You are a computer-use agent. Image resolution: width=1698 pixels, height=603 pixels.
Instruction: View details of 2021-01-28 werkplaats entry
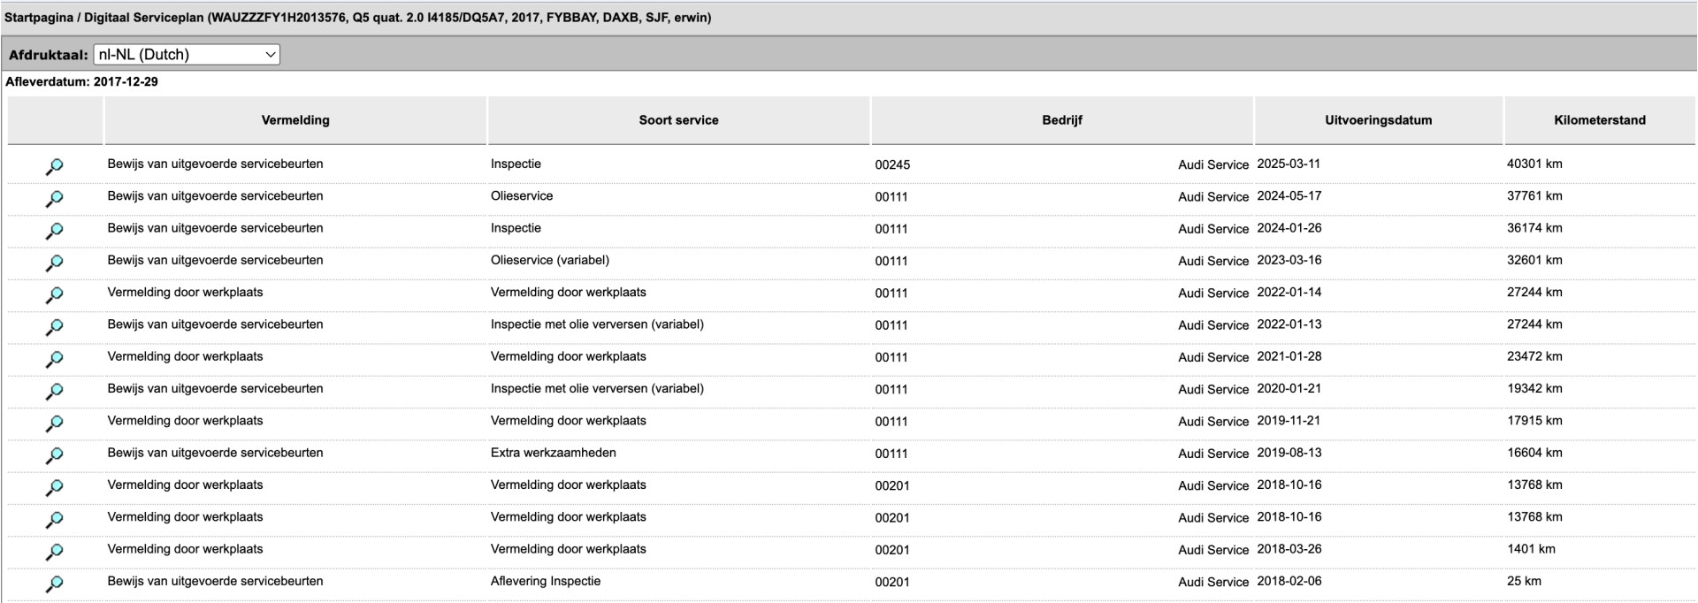click(x=54, y=359)
